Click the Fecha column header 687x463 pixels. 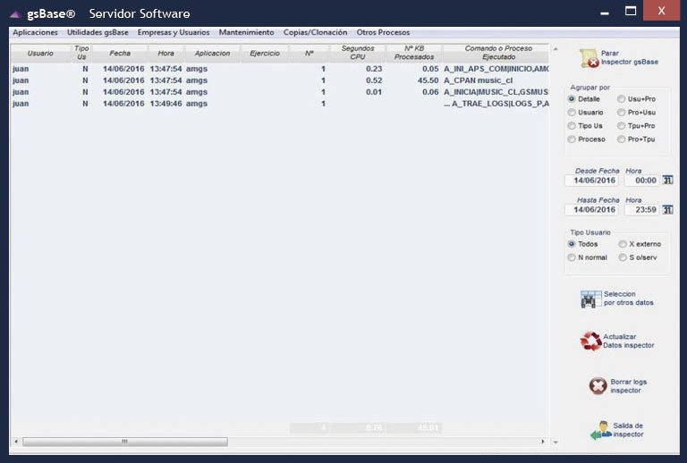pos(120,53)
